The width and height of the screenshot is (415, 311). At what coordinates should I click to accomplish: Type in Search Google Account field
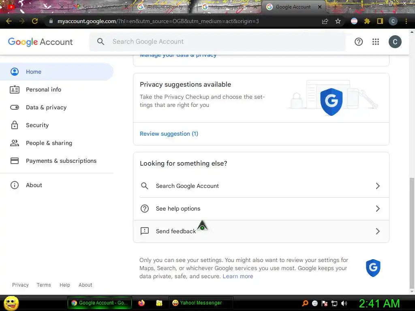pyautogui.click(x=217, y=42)
